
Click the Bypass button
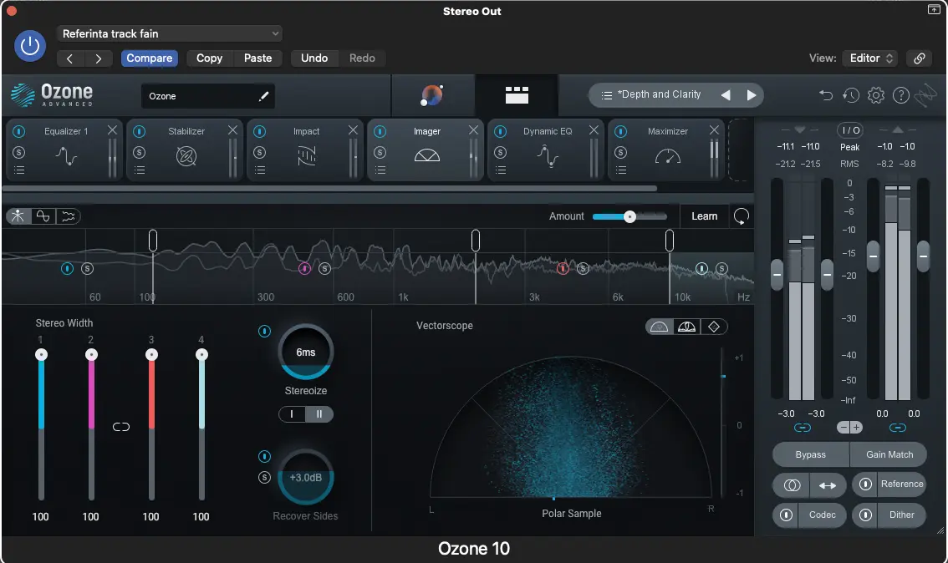click(x=810, y=454)
